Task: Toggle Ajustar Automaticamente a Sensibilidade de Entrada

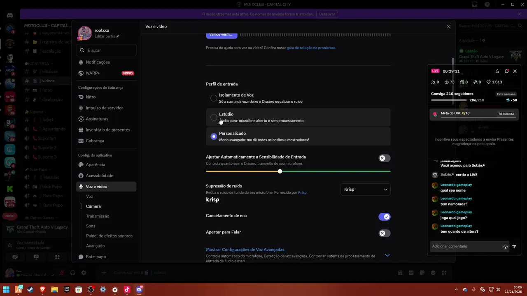Action: click(384, 158)
